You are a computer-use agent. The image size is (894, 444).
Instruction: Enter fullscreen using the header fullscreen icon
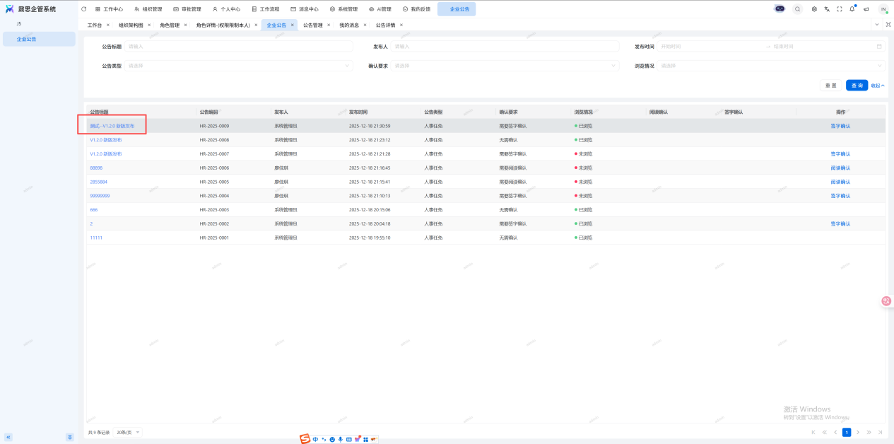click(x=840, y=9)
